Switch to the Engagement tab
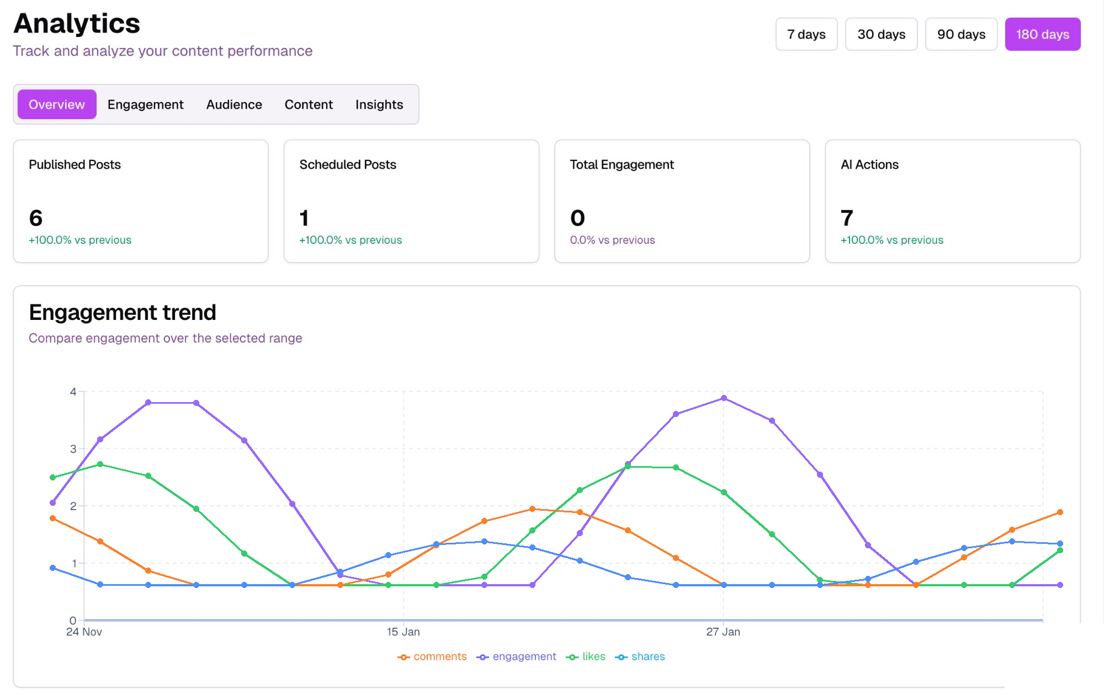This screenshot has width=1104, height=695. click(145, 104)
